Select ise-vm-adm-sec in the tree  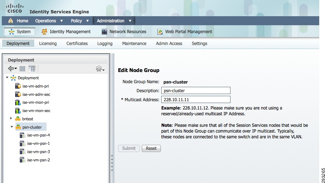pos(36,94)
